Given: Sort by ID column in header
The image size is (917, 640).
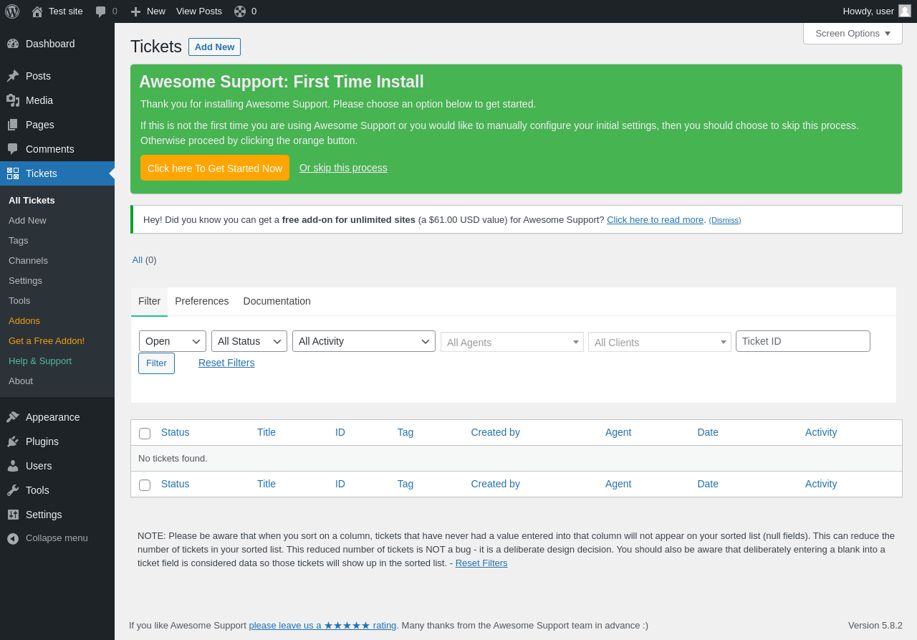Looking at the screenshot, I should click(x=340, y=432).
